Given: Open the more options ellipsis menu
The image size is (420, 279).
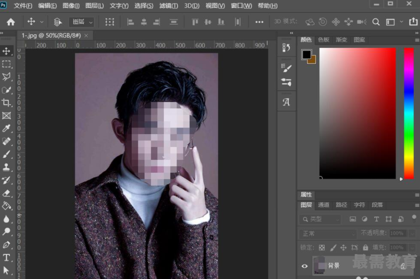Looking at the screenshot, I should (x=259, y=22).
